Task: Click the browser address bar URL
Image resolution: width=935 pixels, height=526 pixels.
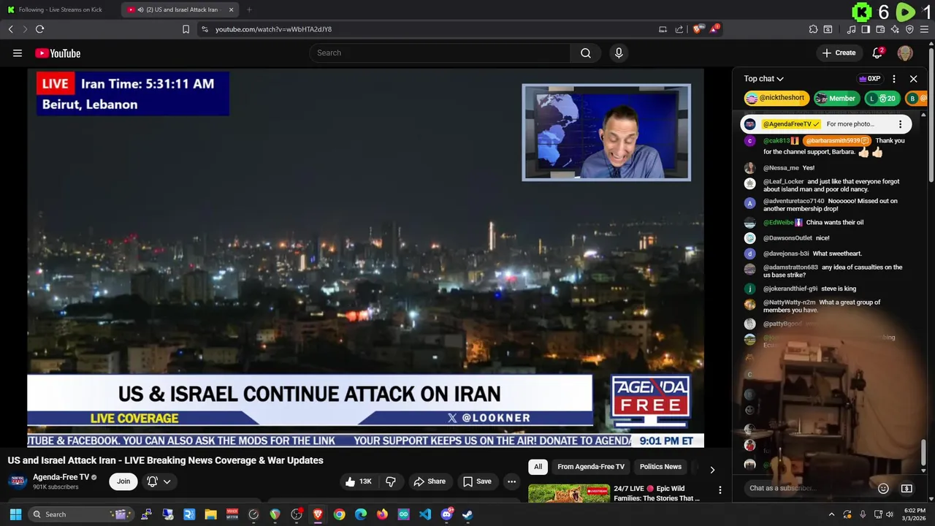Action: click(x=273, y=29)
